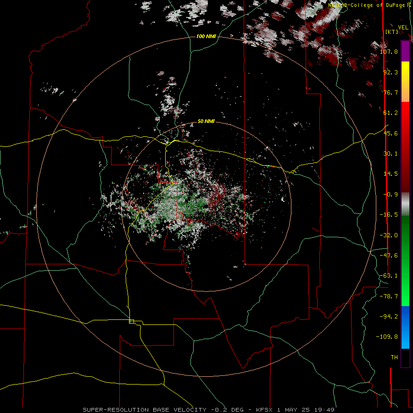The image size is (413, 413).
Task: Click the 61.2 legend value
Action: point(391,113)
